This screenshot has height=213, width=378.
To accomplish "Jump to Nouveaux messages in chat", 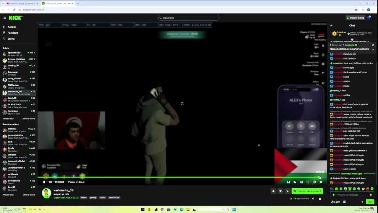I will 351,174.
